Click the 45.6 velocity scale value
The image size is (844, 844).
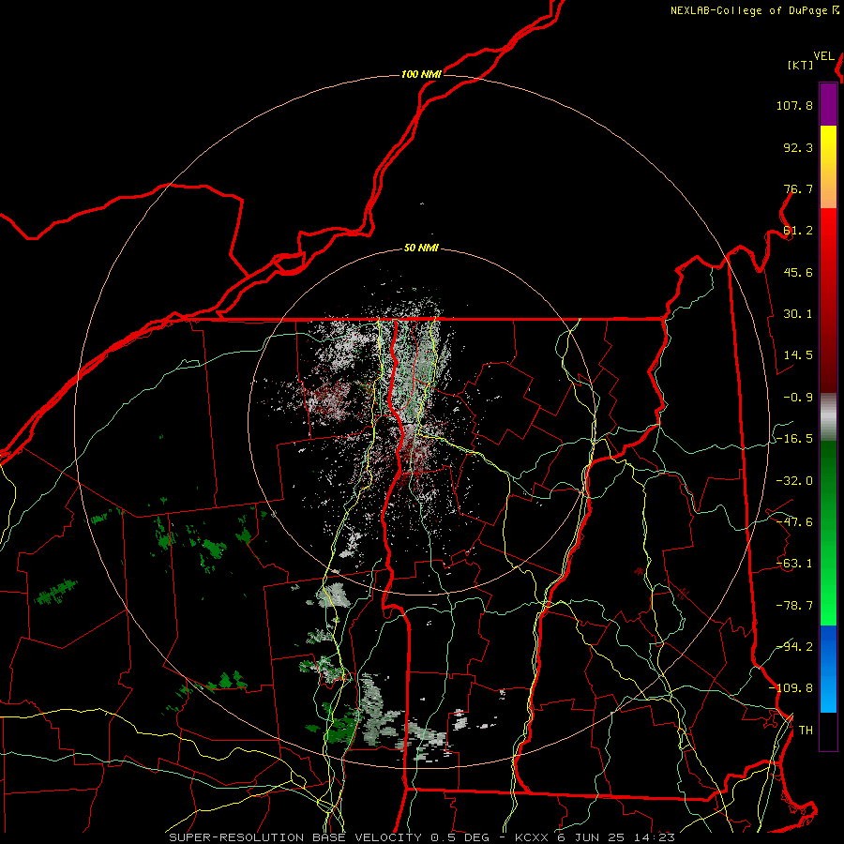(x=798, y=272)
